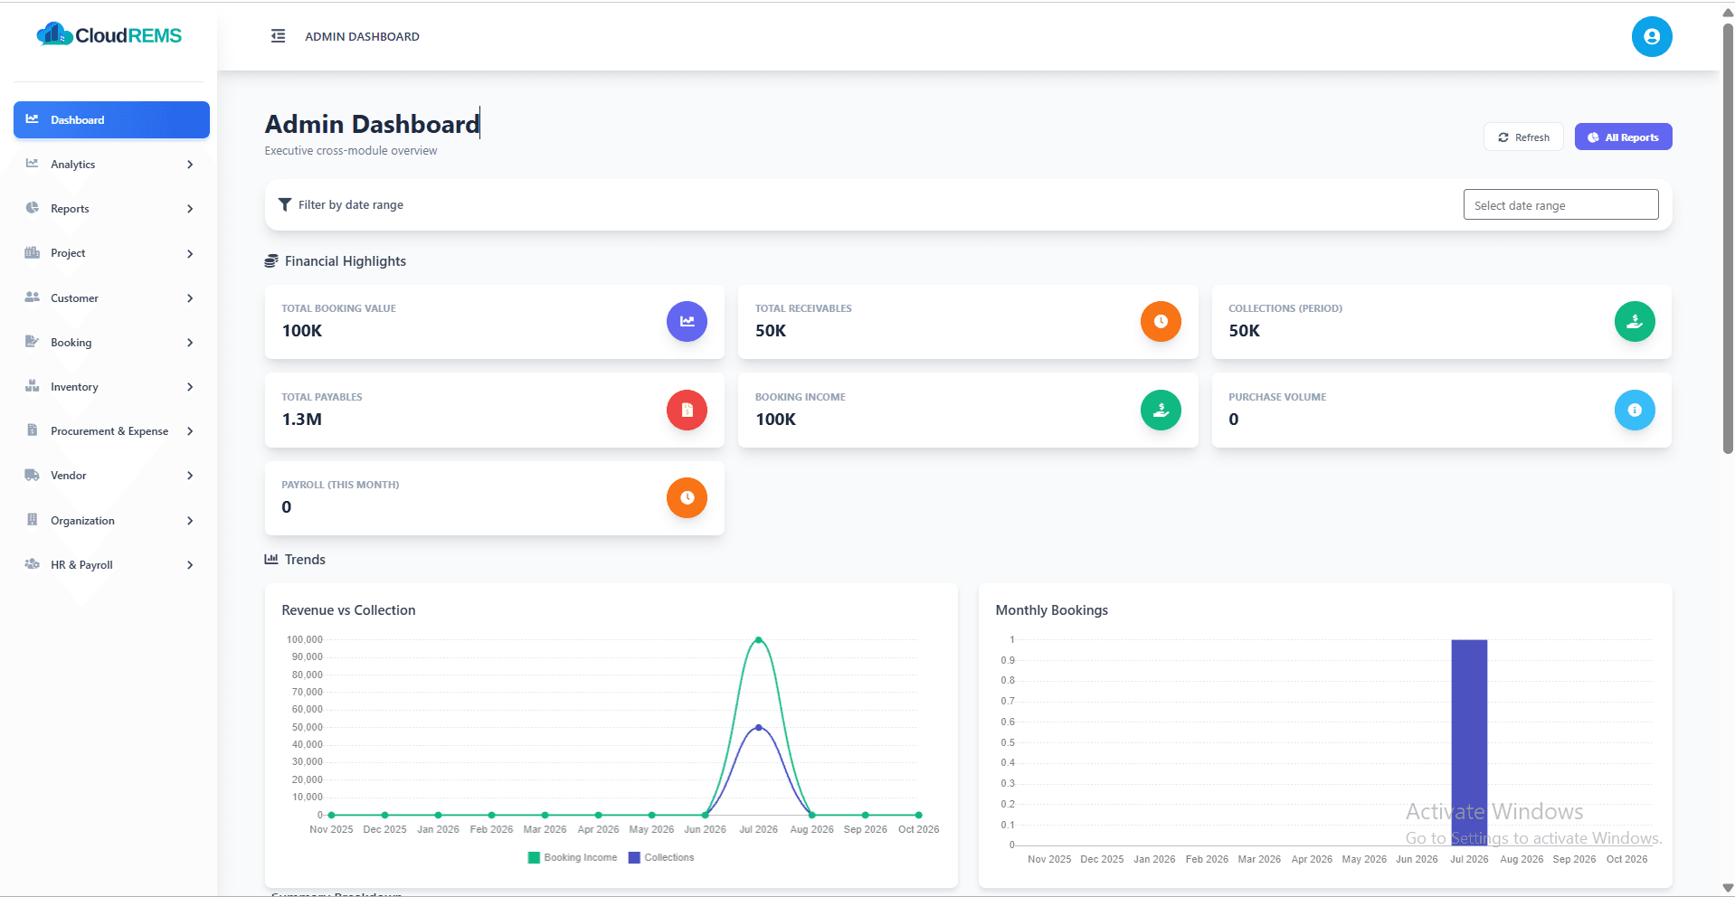Click the Inventory boxes icon in sidebar
Viewport: 1735px width, 897px height.
coord(33,386)
